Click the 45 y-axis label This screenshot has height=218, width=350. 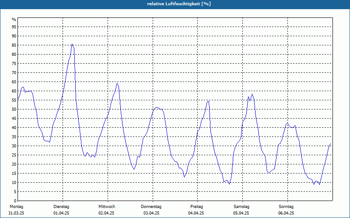pyautogui.click(x=14, y=119)
